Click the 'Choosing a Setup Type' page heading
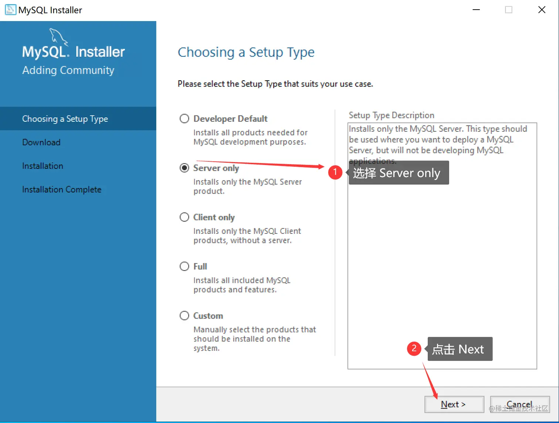This screenshot has width=559, height=423. 246,52
